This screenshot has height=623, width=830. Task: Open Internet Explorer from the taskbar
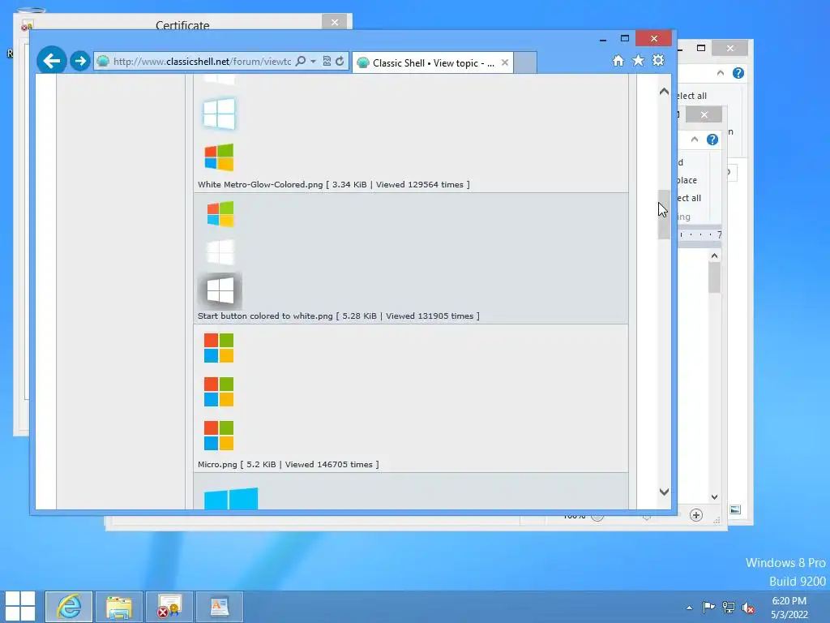point(69,607)
